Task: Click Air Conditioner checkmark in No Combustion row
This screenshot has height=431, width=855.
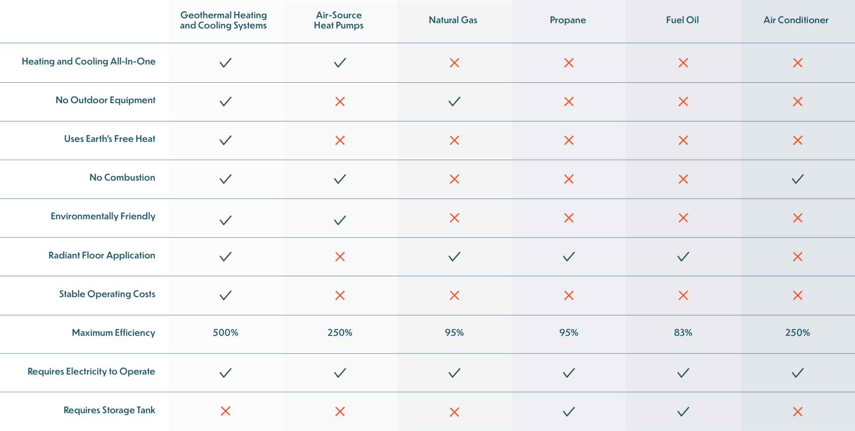Action: [x=798, y=179]
